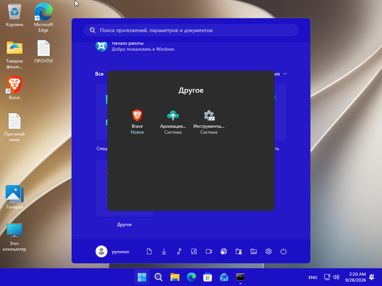Launch Архивация system app in folder popup
The image size is (382, 286).
173,122
